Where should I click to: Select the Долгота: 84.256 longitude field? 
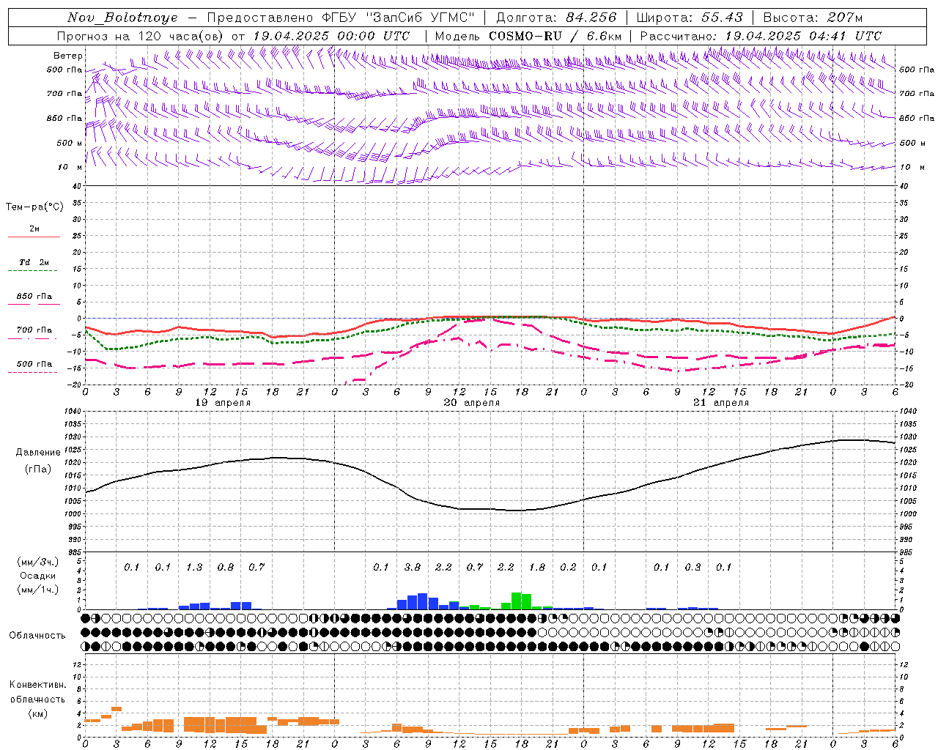(556, 18)
